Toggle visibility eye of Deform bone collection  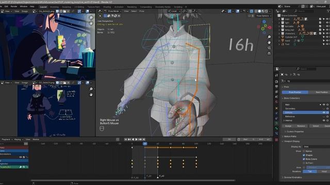[324, 113]
